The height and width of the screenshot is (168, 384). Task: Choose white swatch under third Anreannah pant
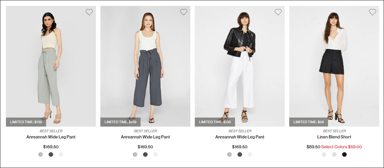(x=250, y=154)
